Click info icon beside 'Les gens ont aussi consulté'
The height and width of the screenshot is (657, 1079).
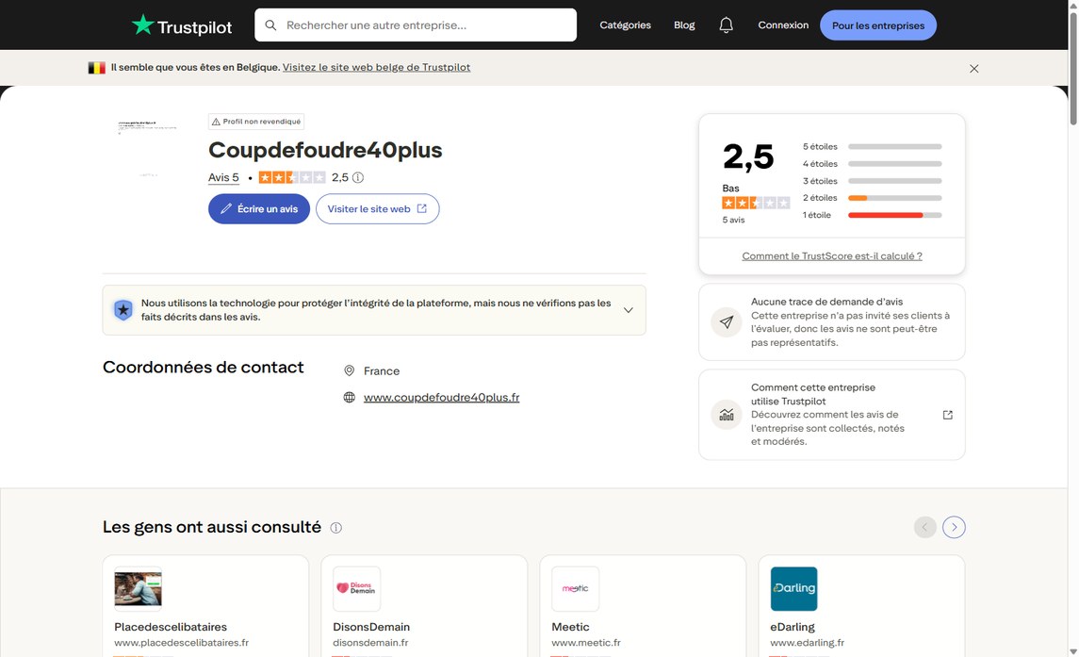pos(335,528)
